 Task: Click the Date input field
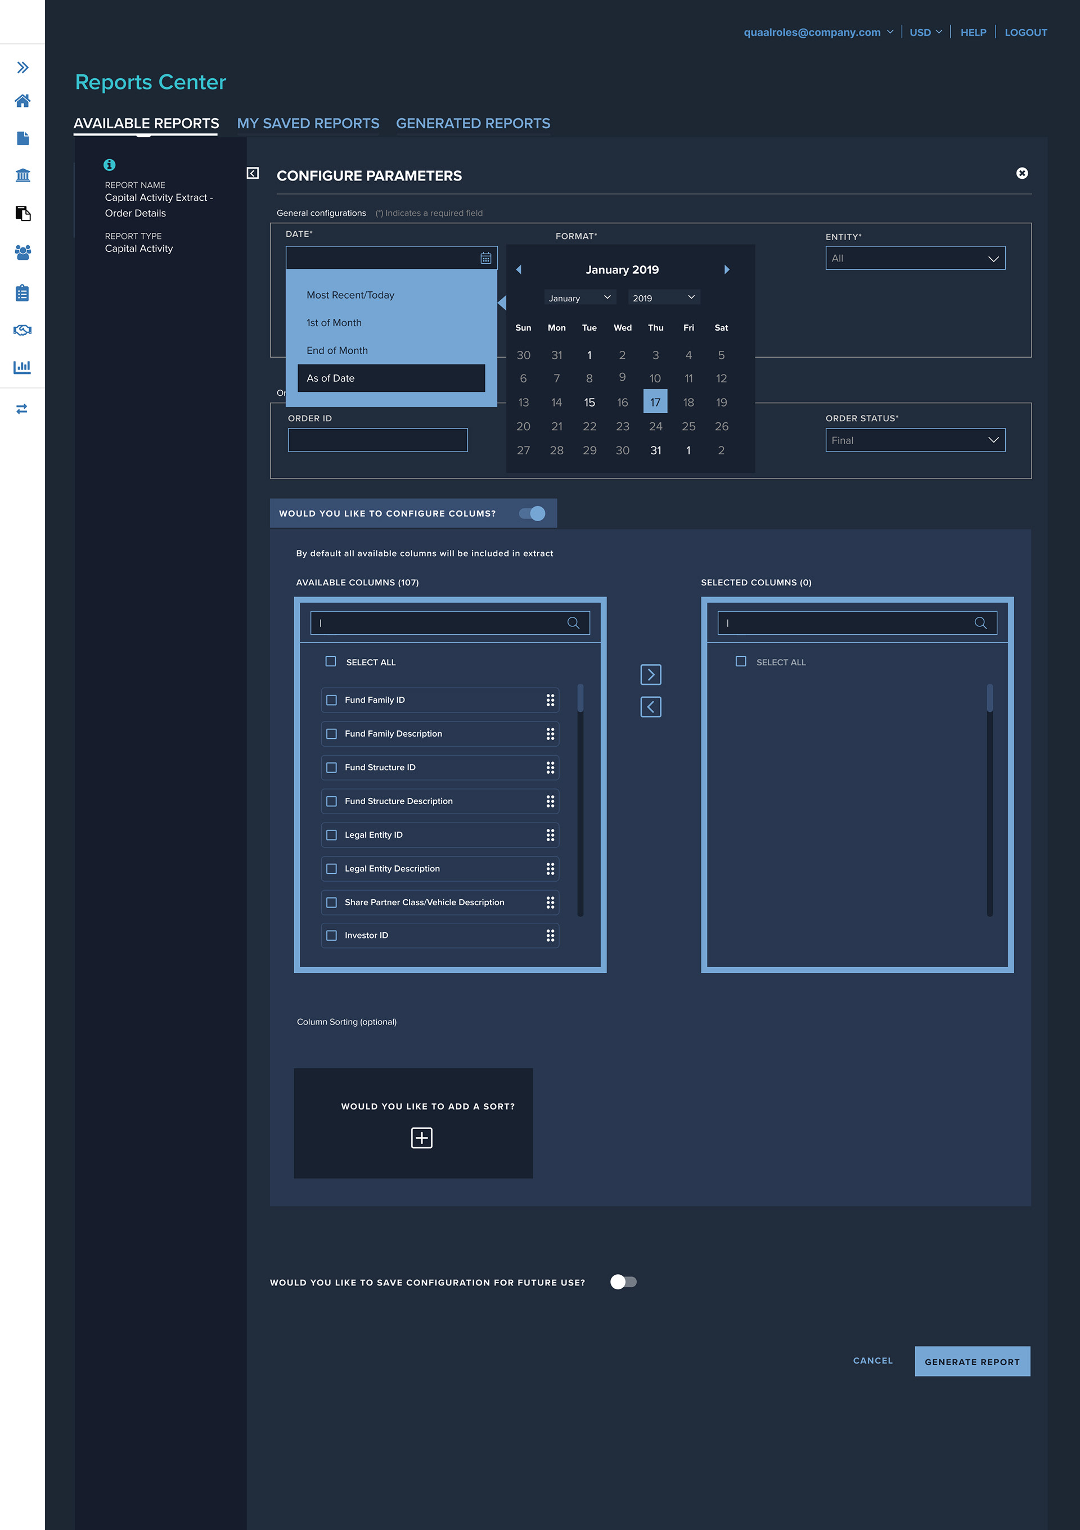pos(391,258)
